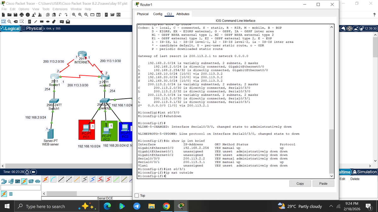Click the Copy toolbar icon
The height and width of the screenshot is (212, 378).
(47, 15)
